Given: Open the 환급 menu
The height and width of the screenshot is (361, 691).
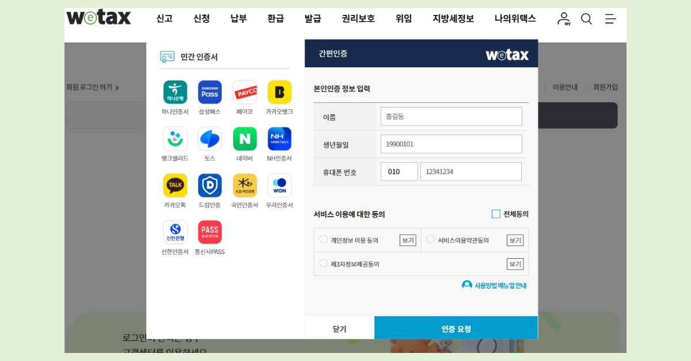Looking at the screenshot, I should click(276, 18).
